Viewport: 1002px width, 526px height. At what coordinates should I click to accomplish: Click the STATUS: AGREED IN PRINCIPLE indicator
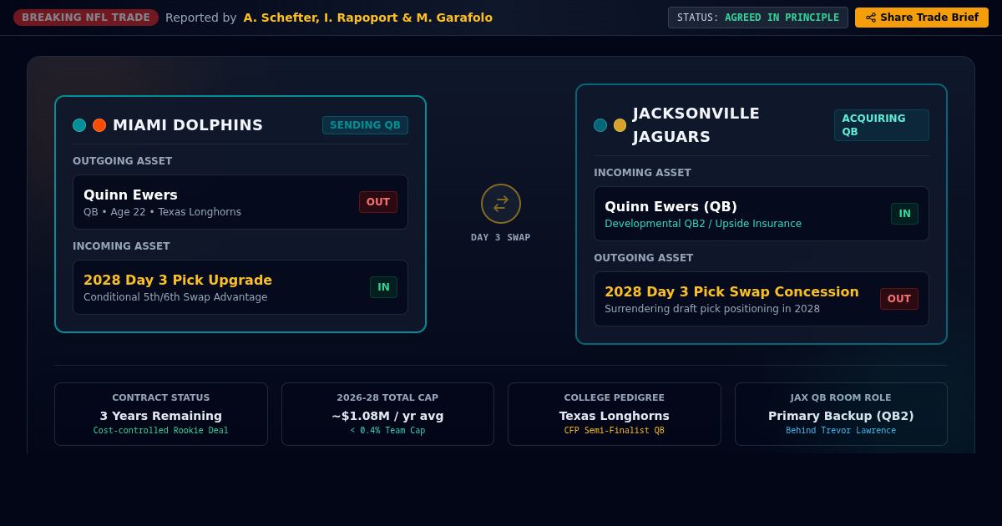(x=758, y=18)
